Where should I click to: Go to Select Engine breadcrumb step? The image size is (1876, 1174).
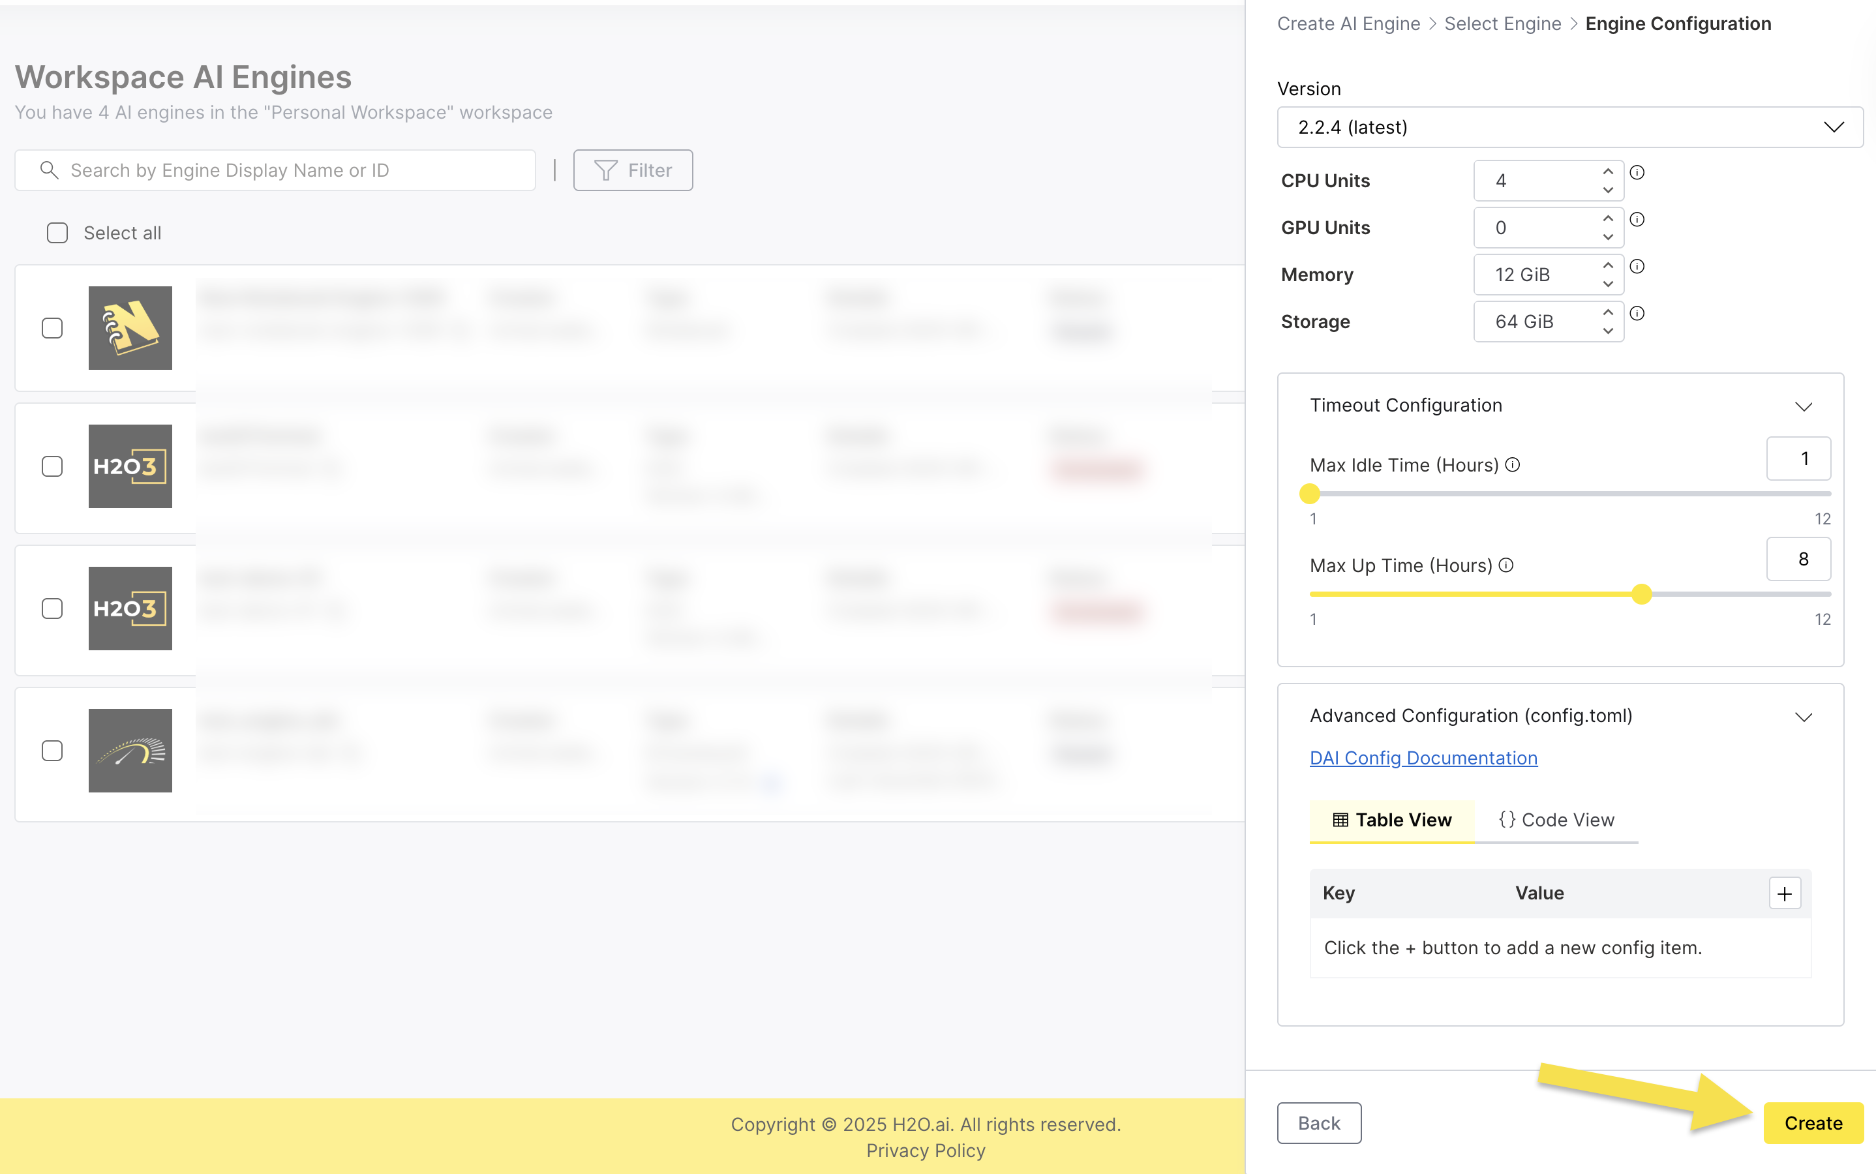pos(1502,24)
